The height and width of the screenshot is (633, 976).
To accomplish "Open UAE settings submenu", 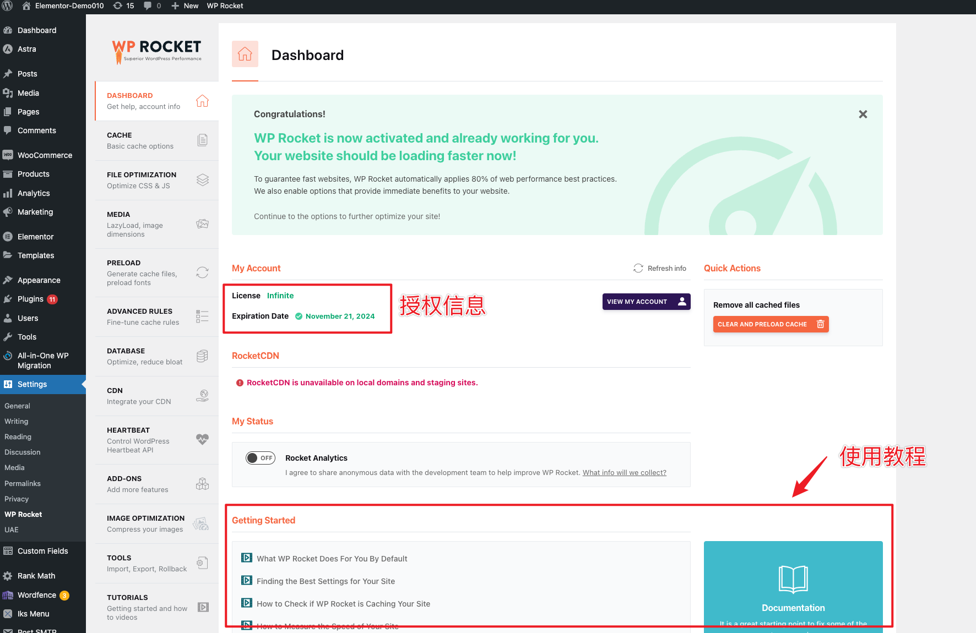I will (12, 530).
